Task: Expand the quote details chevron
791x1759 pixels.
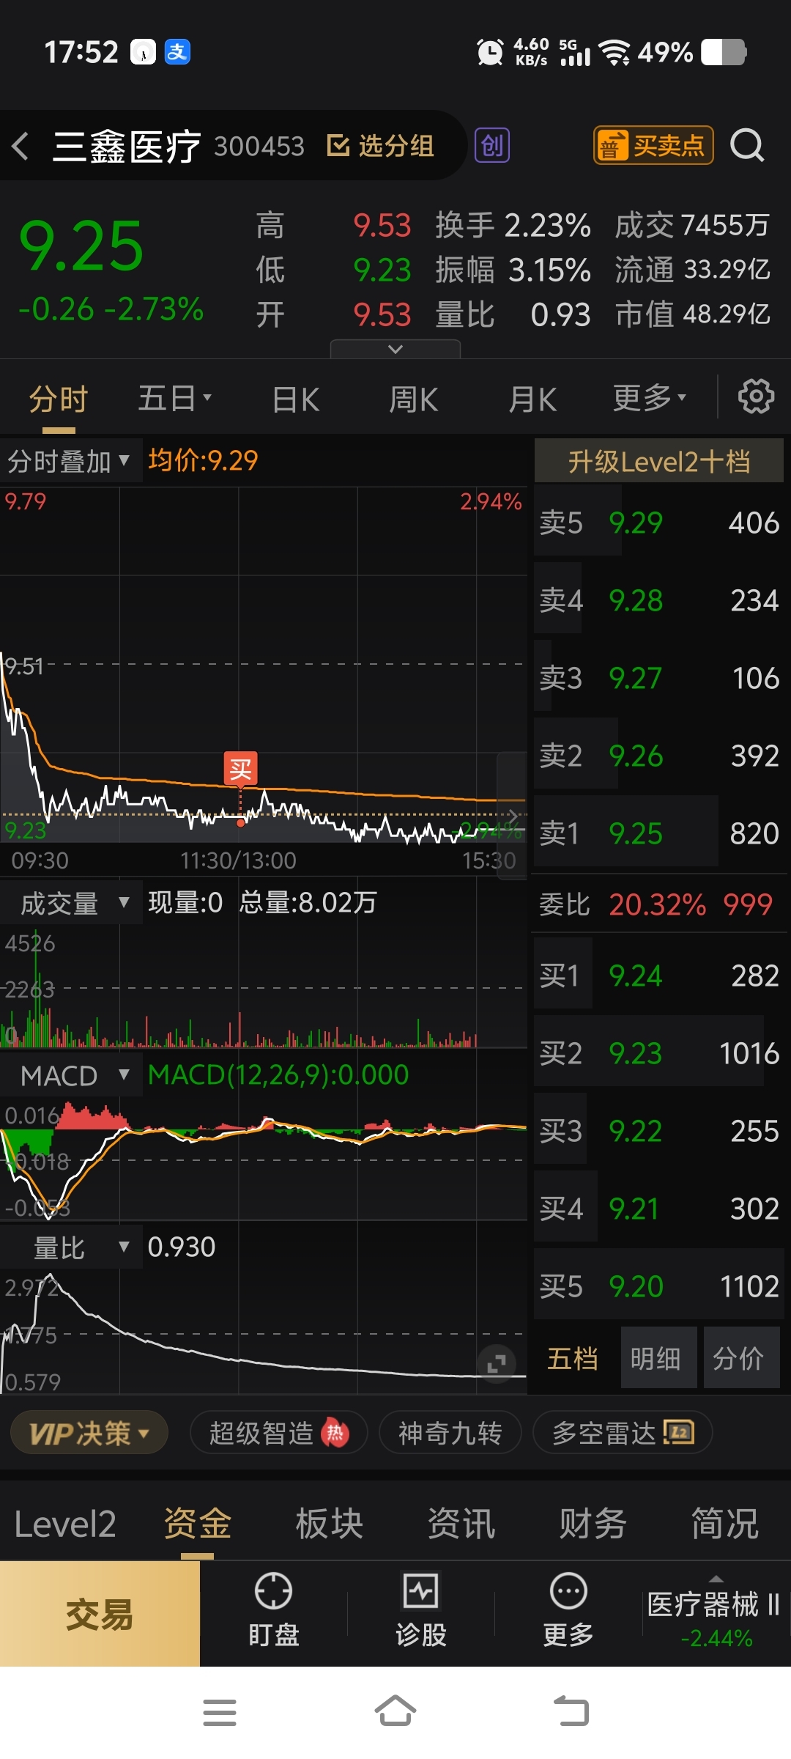Action: (x=395, y=349)
